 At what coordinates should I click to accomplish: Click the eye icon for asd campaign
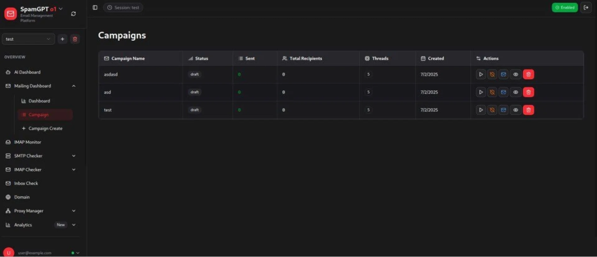[515, 92]
